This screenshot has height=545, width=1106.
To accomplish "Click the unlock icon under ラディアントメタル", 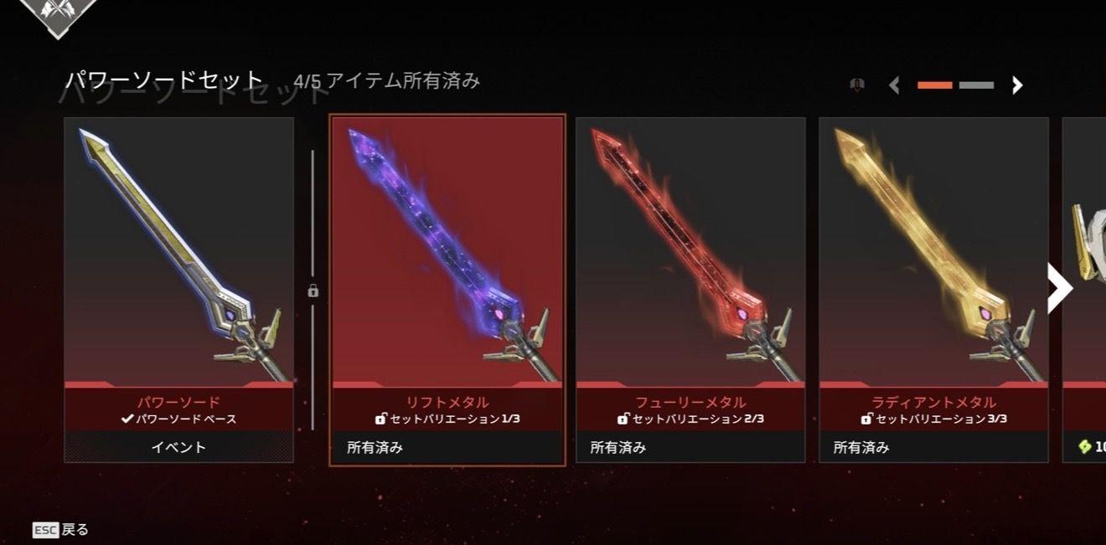I will pos(866,419).
